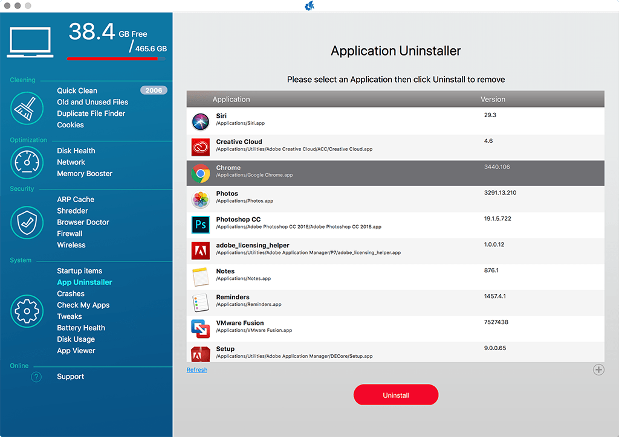The image size is (619, 437).
Task: Click the Reminders app icon
Action: pos(201,303)
